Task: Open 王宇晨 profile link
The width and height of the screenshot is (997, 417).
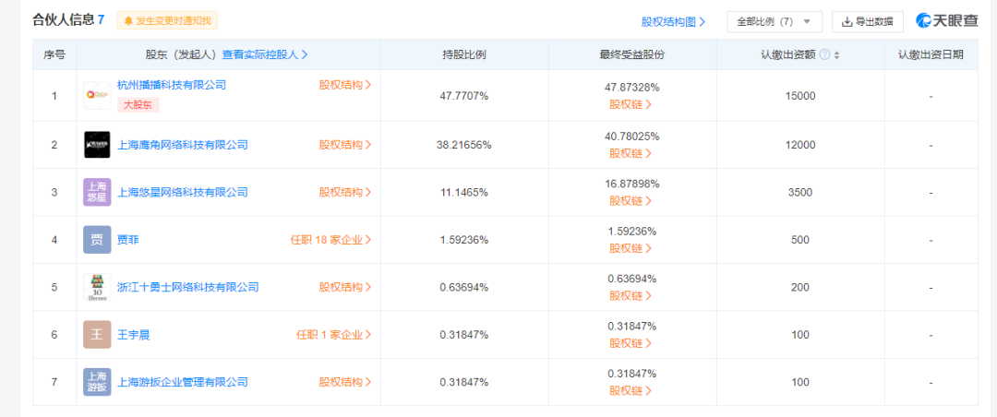Action: point(134,335)
